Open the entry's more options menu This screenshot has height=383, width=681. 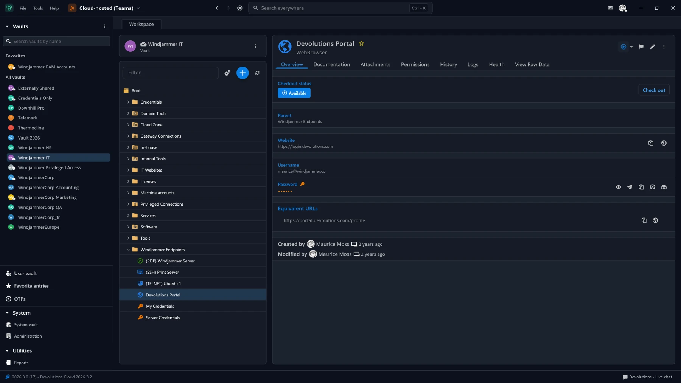click(664, 47)
